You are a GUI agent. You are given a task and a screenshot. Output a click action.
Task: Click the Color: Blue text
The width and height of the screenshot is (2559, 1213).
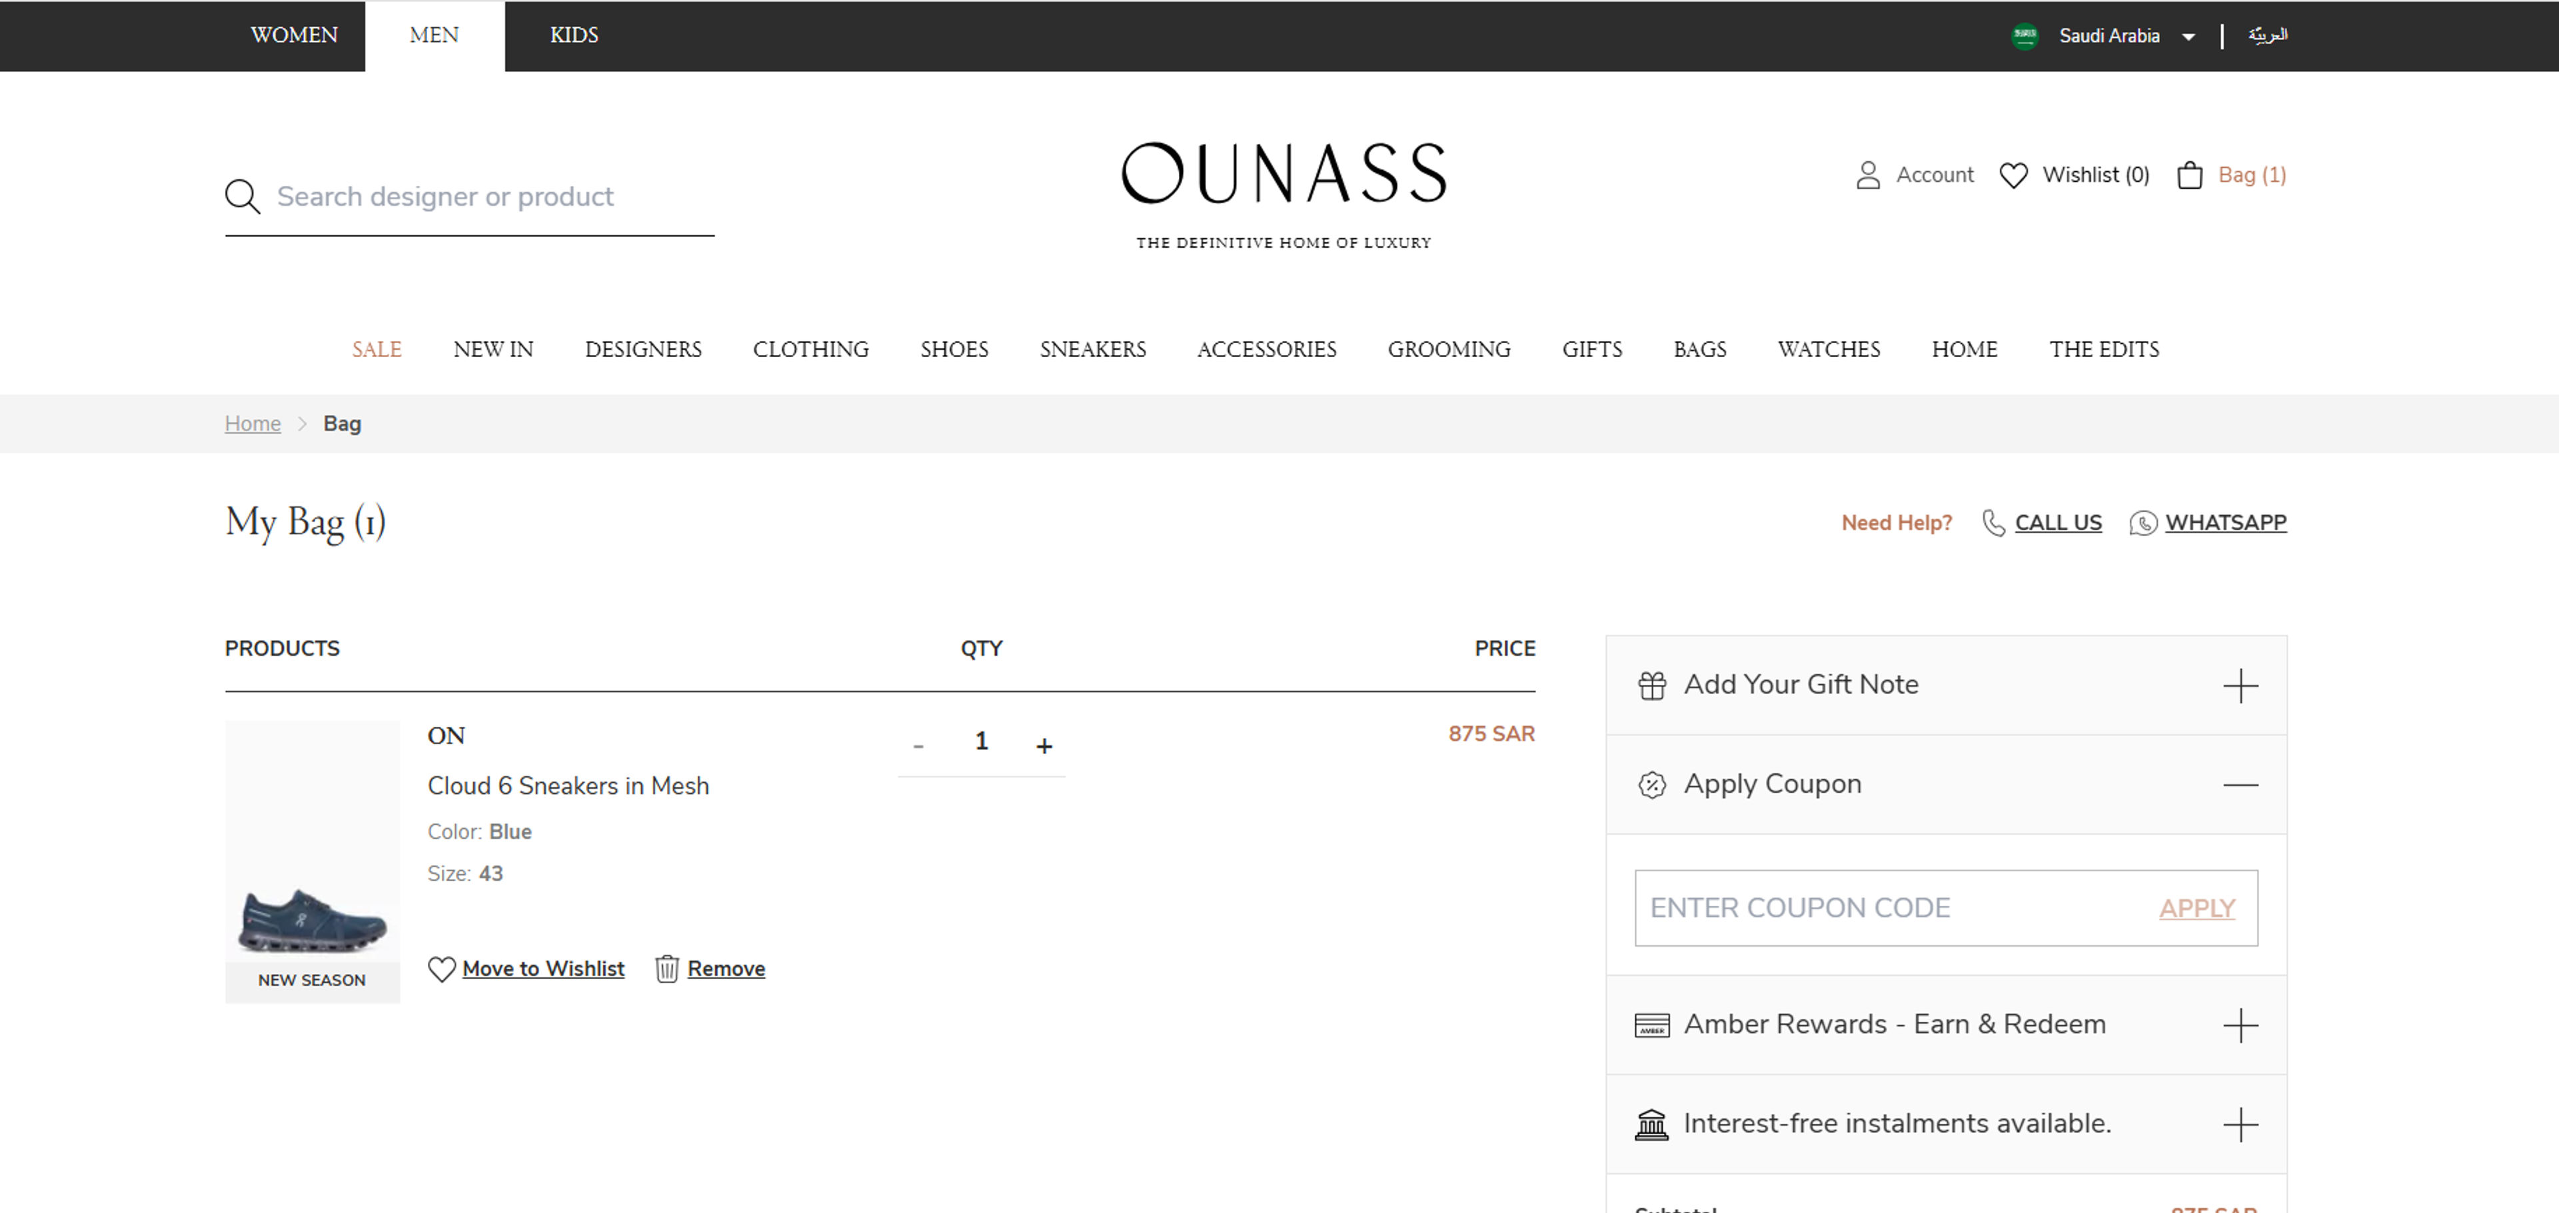(x=479, y=833)
